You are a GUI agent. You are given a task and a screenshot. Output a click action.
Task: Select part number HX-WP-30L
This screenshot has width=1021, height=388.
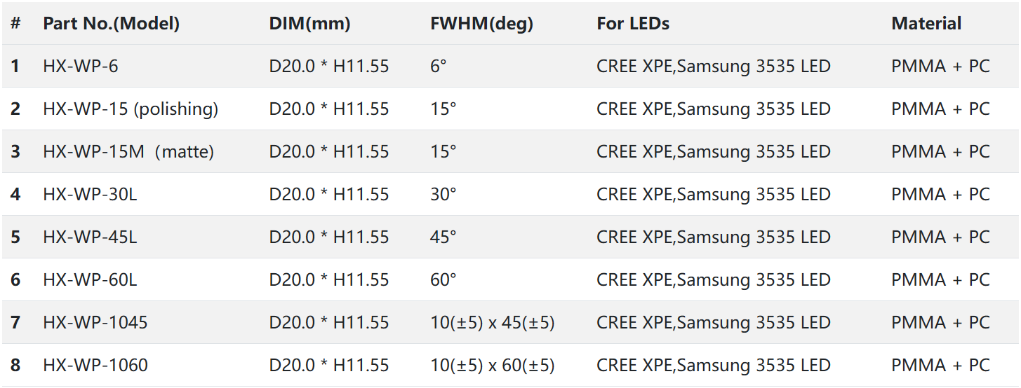click(x=90, y=195)
